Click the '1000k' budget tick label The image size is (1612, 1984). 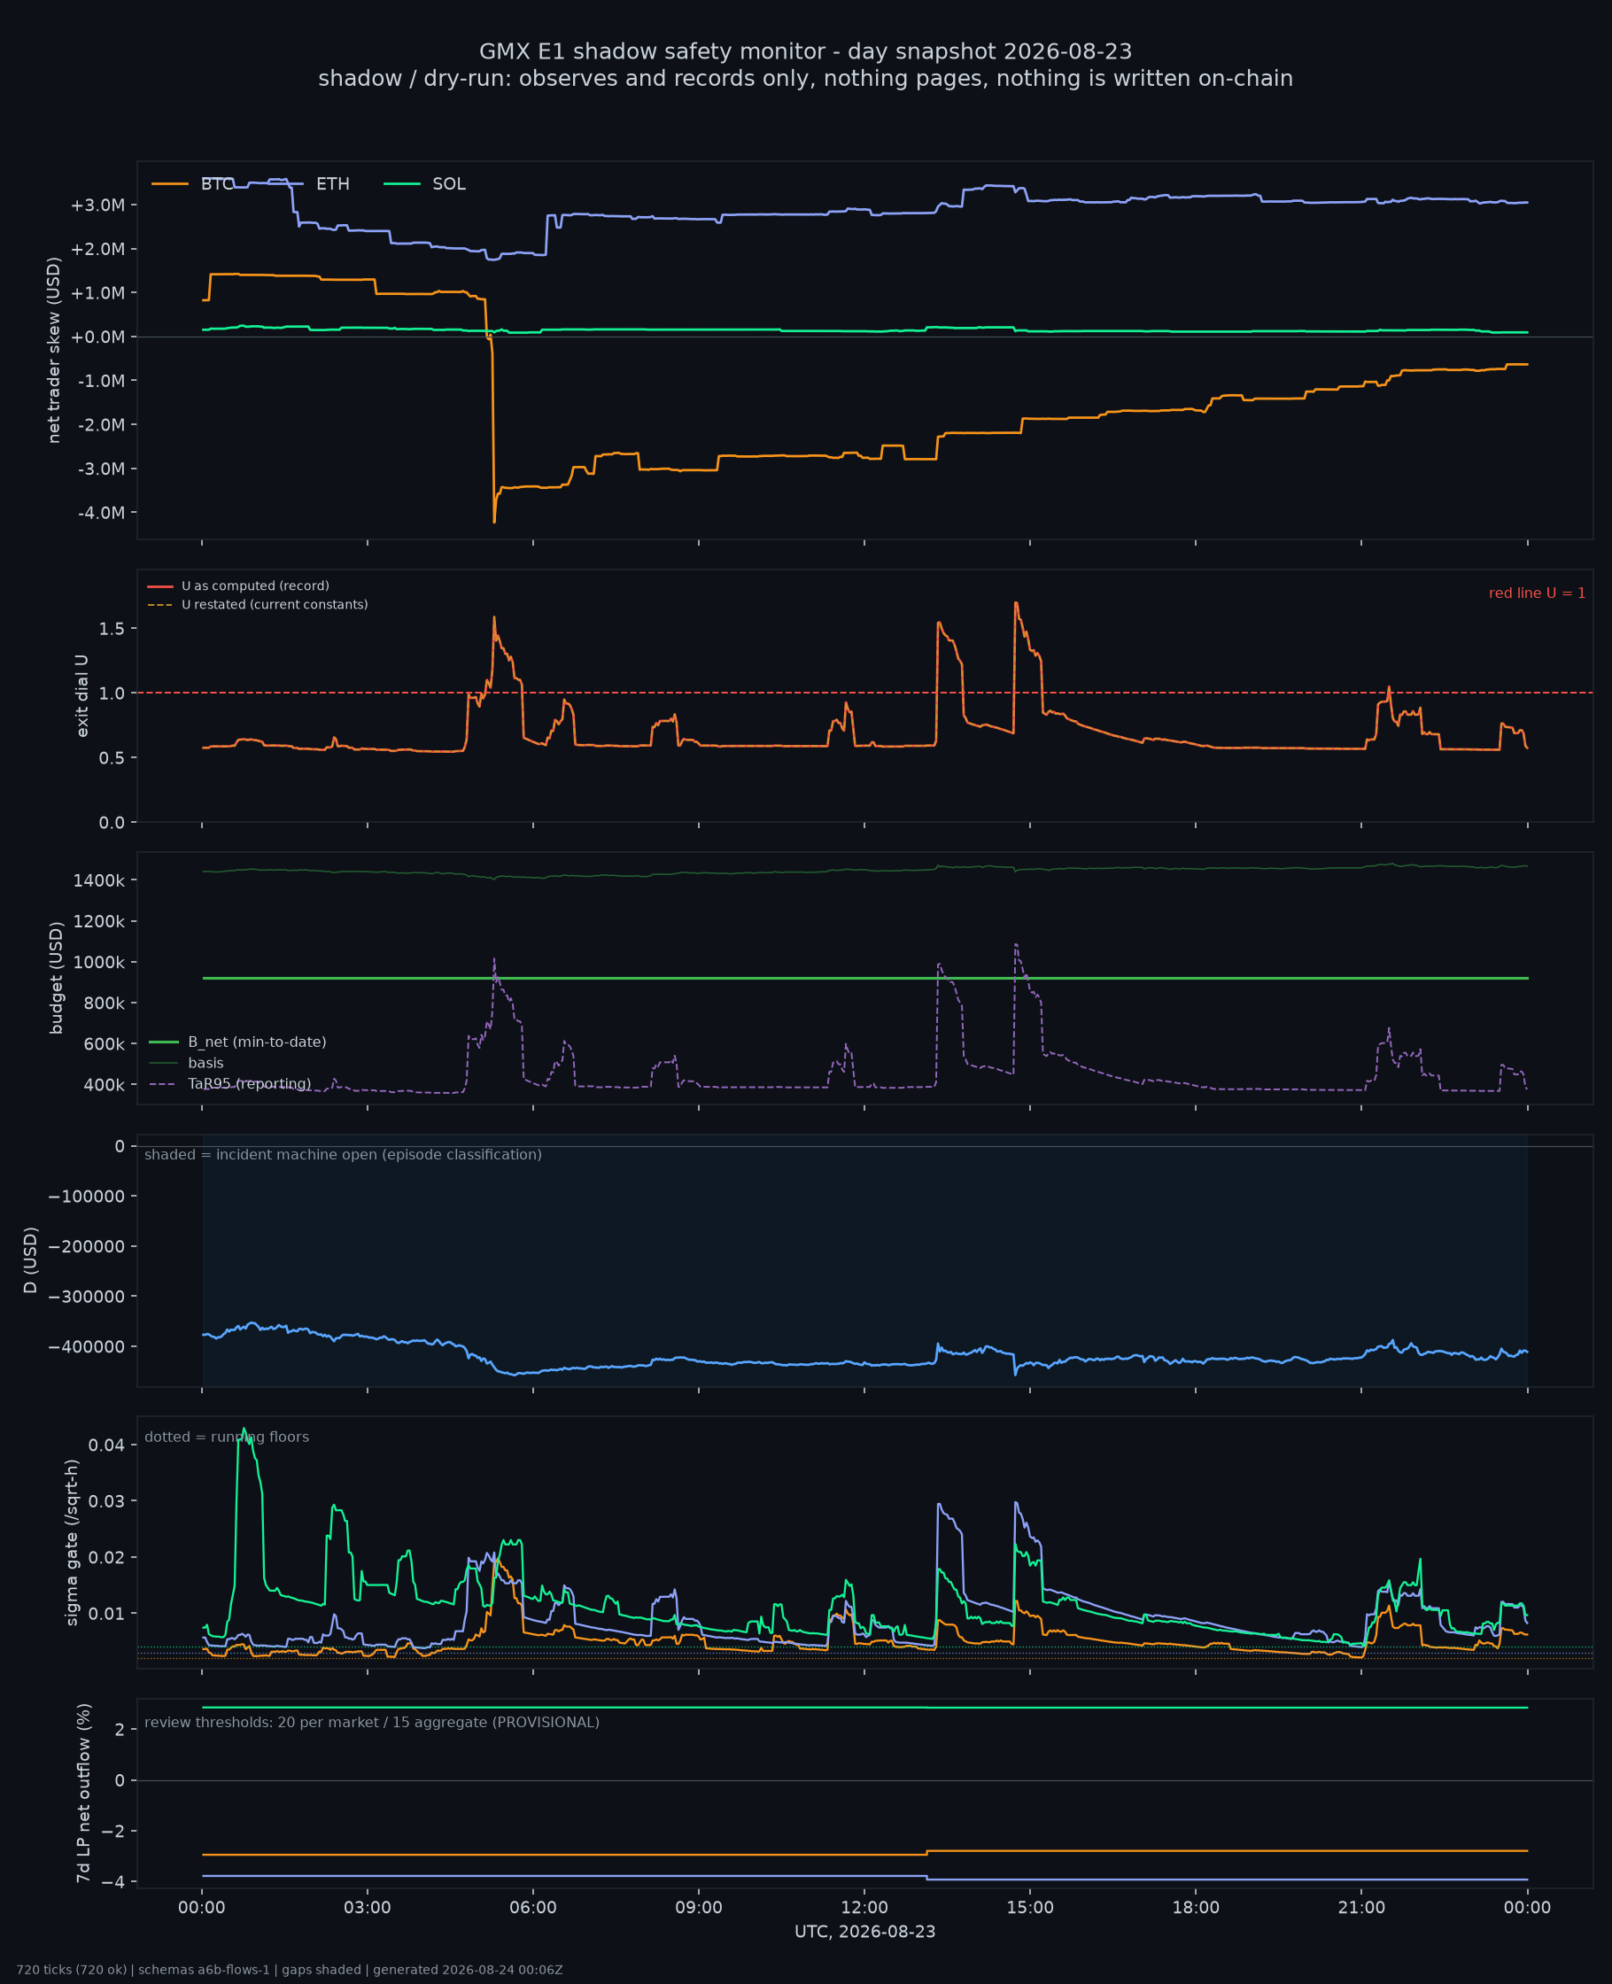[99, 962]
